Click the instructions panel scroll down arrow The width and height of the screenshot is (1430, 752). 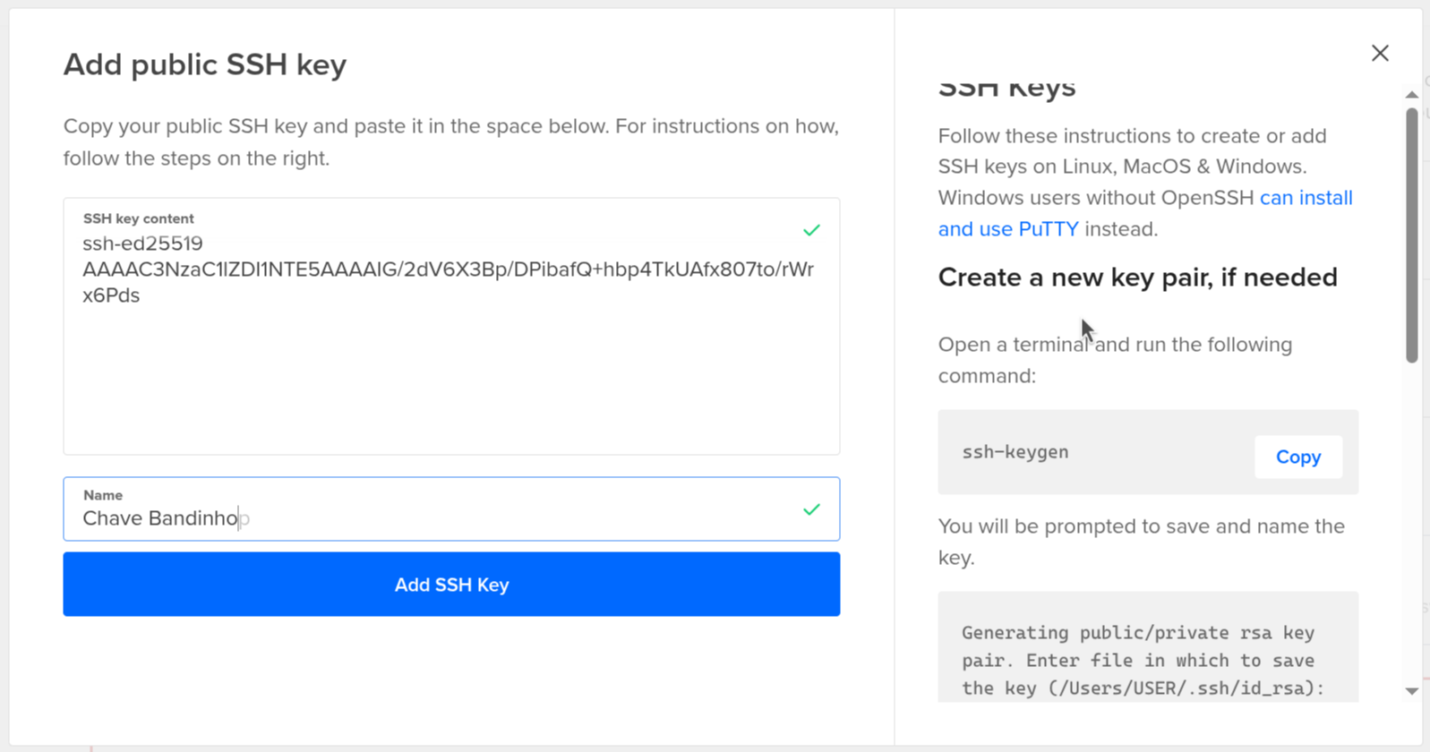(1411, 691)
